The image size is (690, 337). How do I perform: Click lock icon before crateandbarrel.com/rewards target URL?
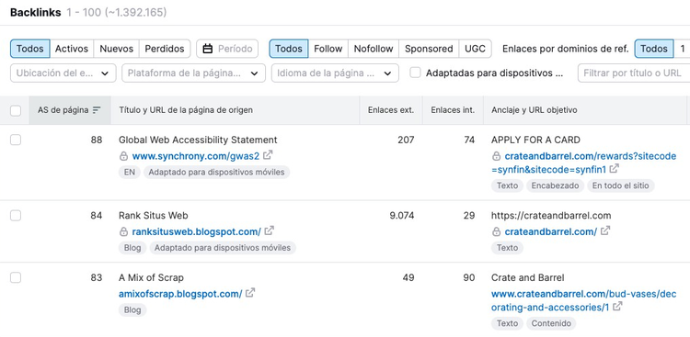(x=497, y=156)
